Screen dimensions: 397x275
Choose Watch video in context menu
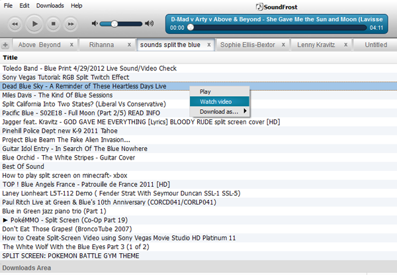coord(220,101)
